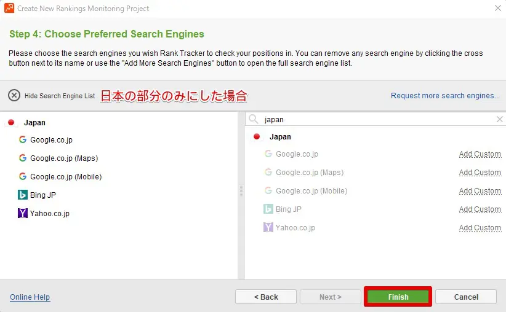The width and height of the screenshot is (506, 312).
Task: Select Google.co.jp (Mobile) in the left list
Action: tap(66, 176)
